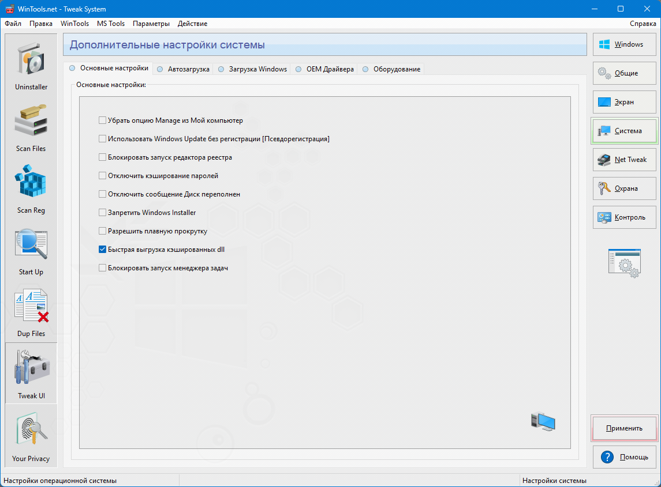Open the Start Up manager
661x487 pixels.
[31, 251]
